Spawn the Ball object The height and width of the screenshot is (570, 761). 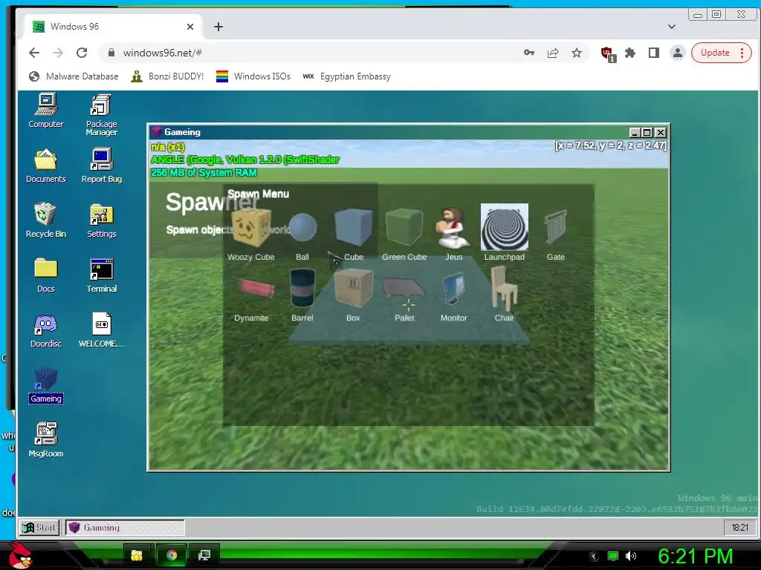[x=302, y=235]
